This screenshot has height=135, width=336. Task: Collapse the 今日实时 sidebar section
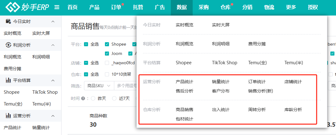53,21
